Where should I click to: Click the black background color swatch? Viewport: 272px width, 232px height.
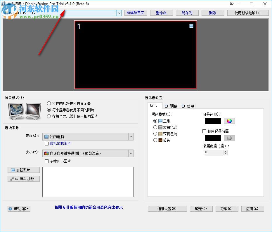[x=213, y=121]
